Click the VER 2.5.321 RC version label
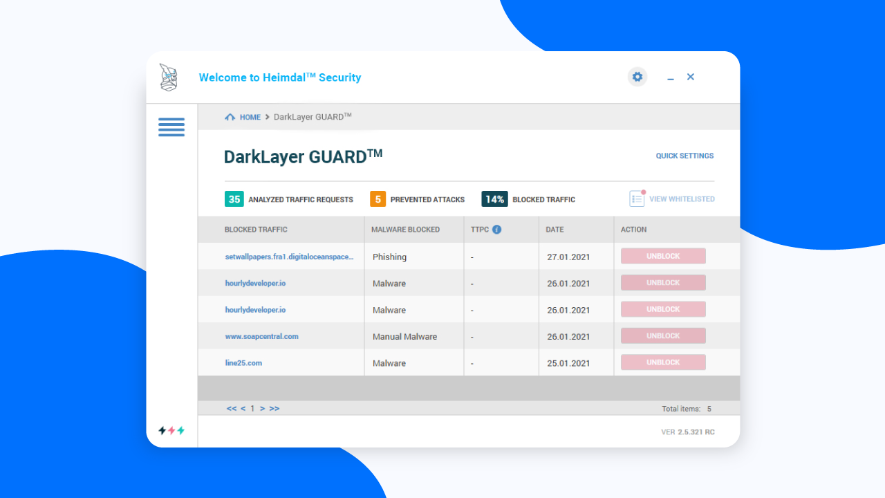885x498 pixels. click(x=688, y=432)
